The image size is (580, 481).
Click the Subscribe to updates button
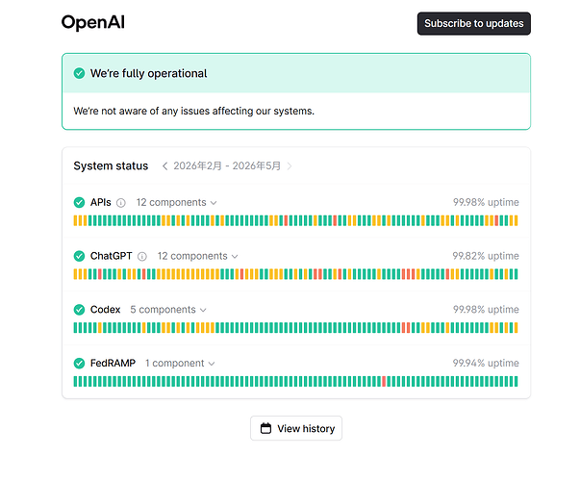(474, 24)
